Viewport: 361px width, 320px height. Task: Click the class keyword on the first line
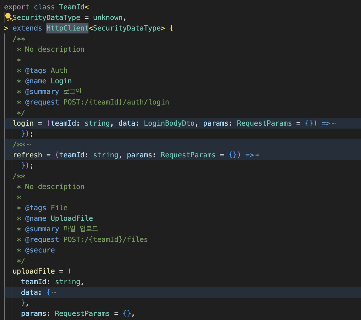[x=44, y=7]
